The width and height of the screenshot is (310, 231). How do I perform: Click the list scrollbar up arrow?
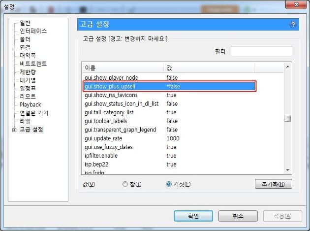pos(288,66)
